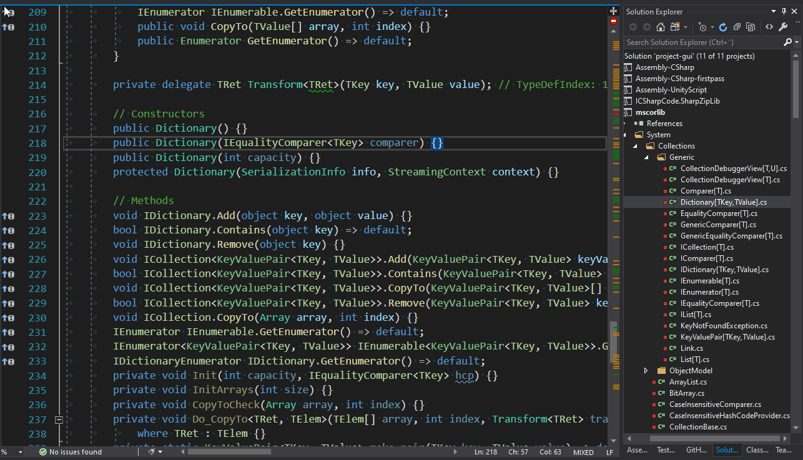Screen dimensions: 803x460
Task: Open the zoom percentage dropdown in the status bar
Action: pyautogui.click(x=14, y=451)
